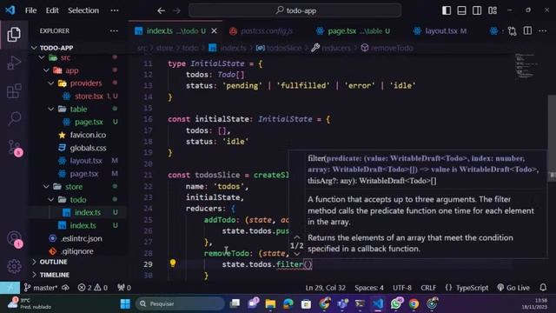Open favicon.ico in the explorer

point(88,135)
